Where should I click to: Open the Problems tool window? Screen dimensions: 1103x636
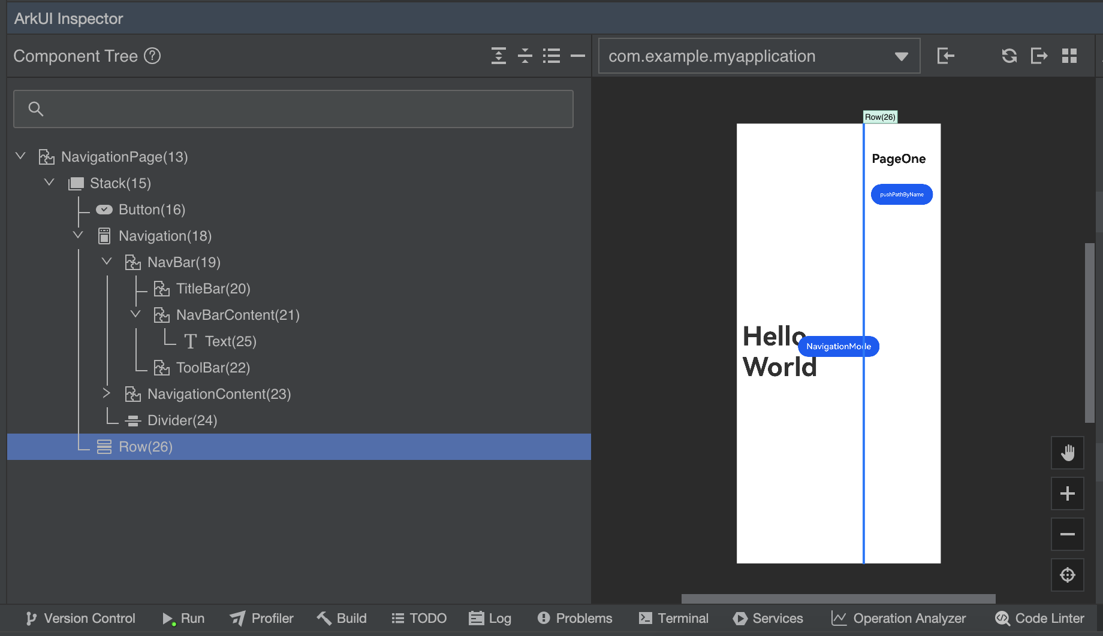(x=575, y=618)
